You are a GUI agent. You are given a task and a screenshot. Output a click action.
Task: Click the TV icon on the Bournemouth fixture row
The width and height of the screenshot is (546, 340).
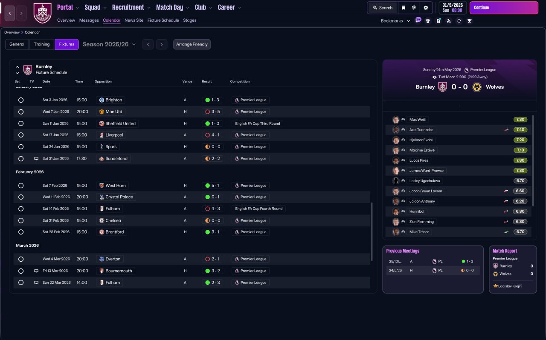point(36,271)
